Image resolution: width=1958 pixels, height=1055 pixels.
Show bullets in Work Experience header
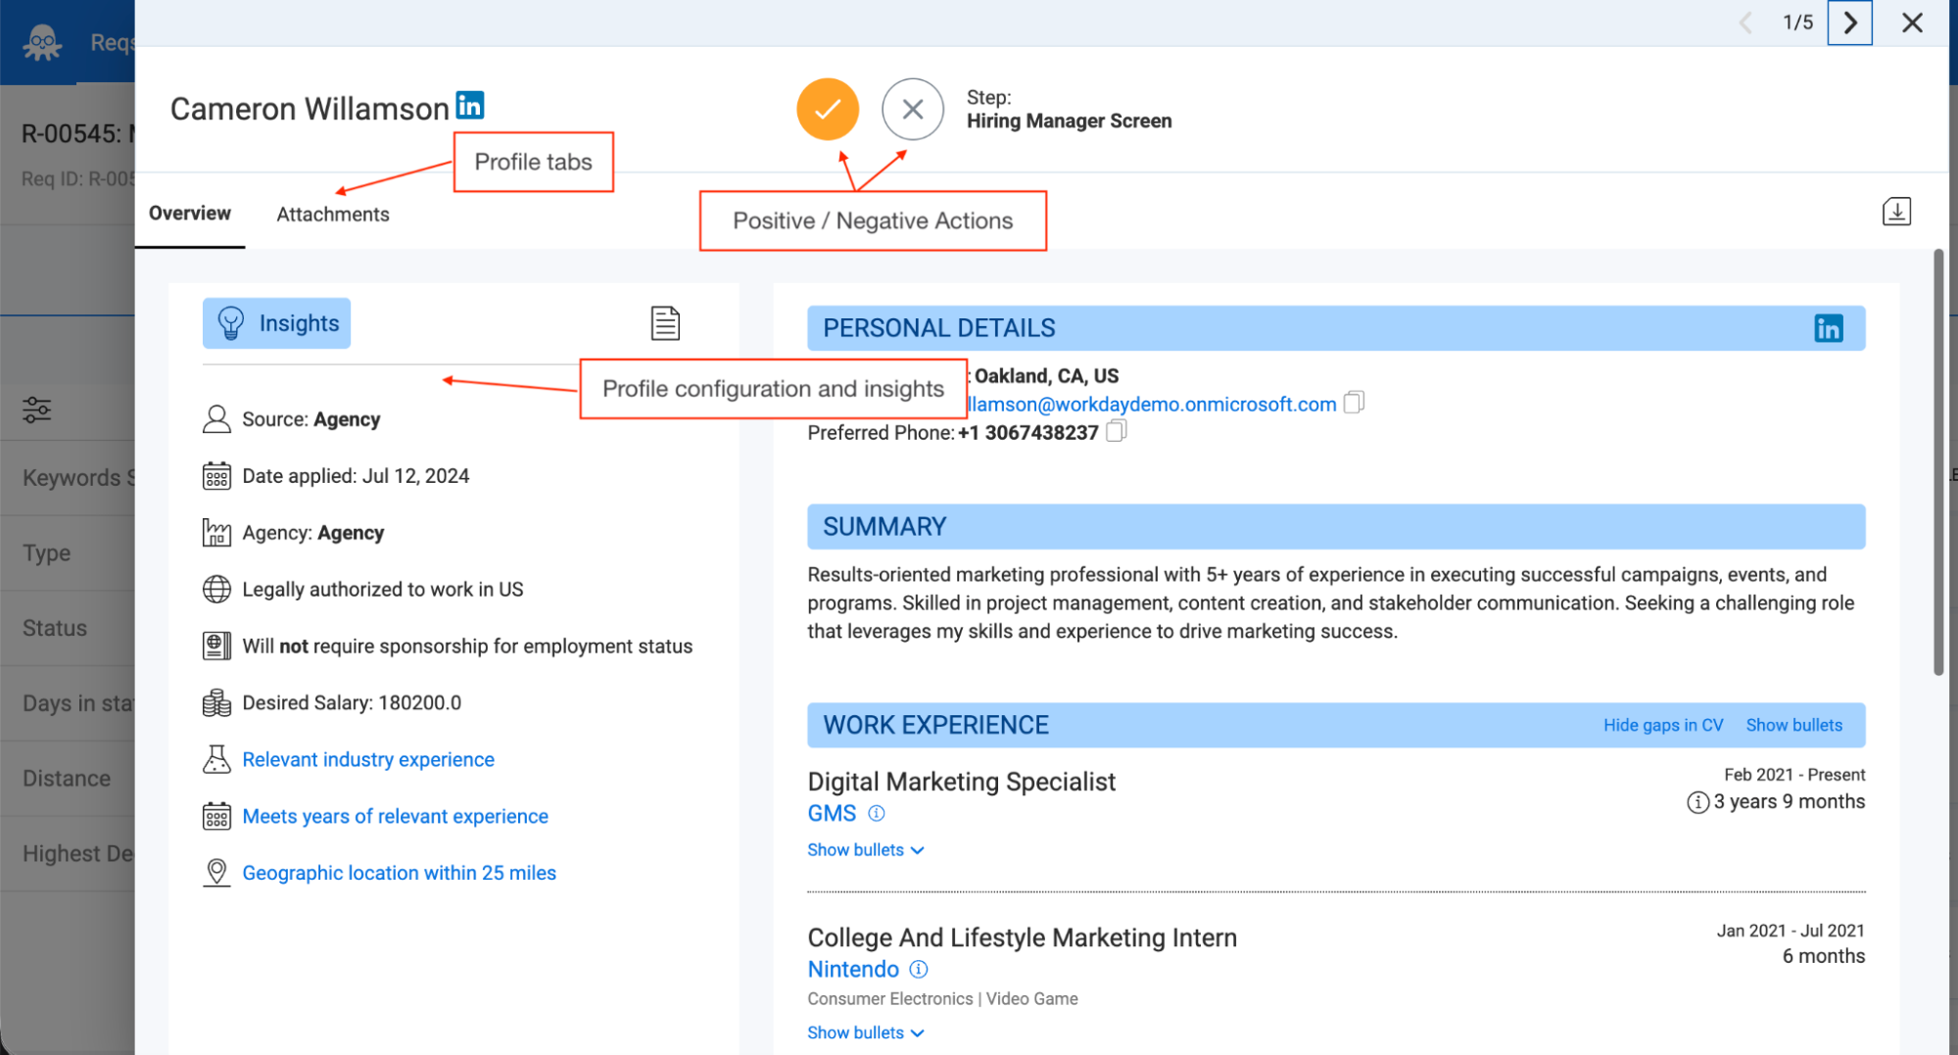1793,725
